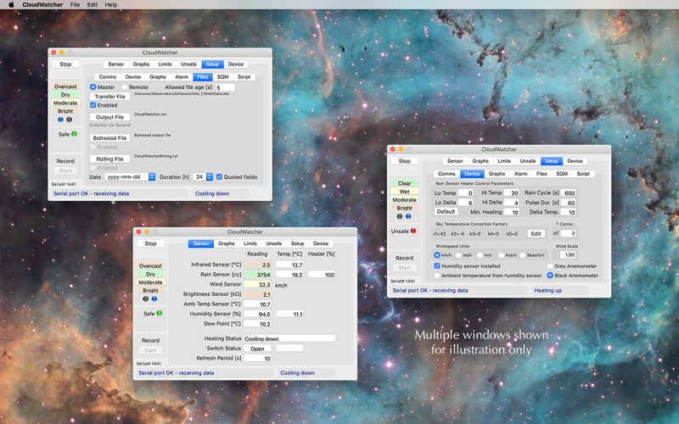Open Limits tab in Sensor window
The width and height of the screenshot is (679, 424).
click(x=250, y=243)
